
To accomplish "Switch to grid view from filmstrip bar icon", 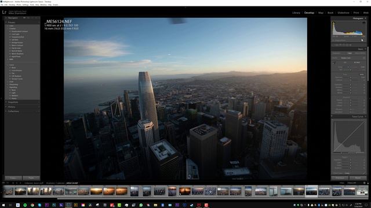I will [13, 183].
